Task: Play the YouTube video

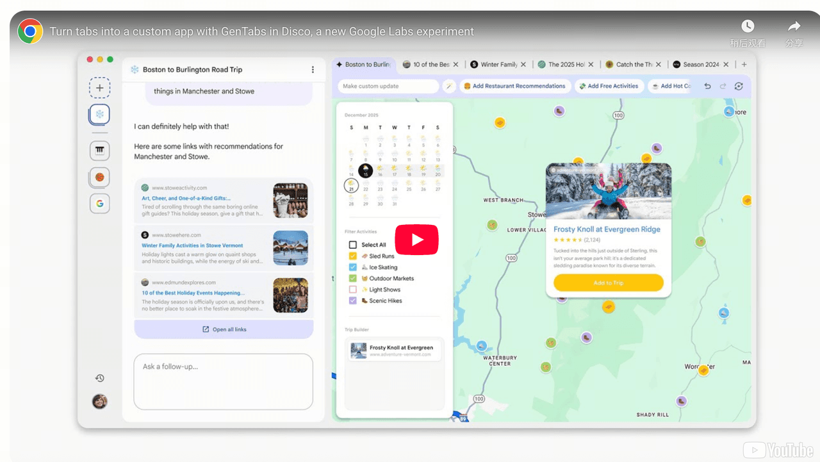Action: [x=416, y=240]
